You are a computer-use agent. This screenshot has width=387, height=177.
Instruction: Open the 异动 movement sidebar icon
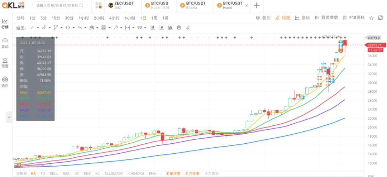coord(5,43)
